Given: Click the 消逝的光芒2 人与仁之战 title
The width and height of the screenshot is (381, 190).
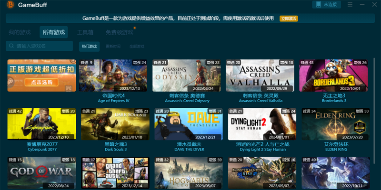Looking at the screenshot, I should tap(263, 144).
